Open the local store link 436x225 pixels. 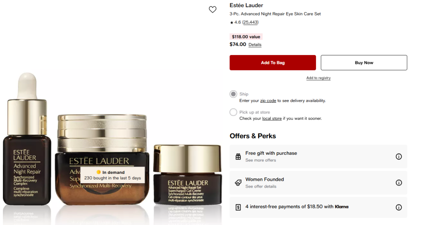[272, 118]
